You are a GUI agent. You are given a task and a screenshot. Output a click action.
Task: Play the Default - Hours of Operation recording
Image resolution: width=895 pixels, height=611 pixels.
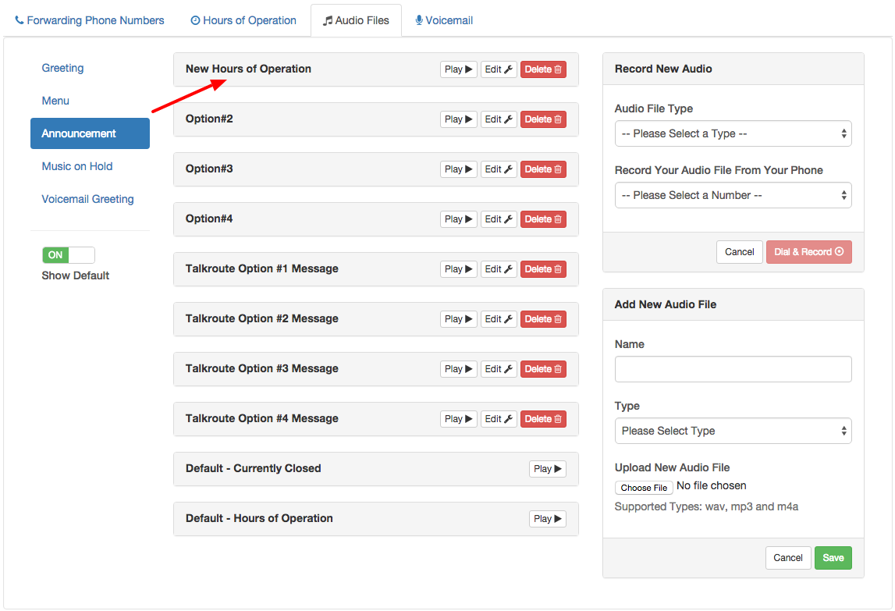(547, 518)
